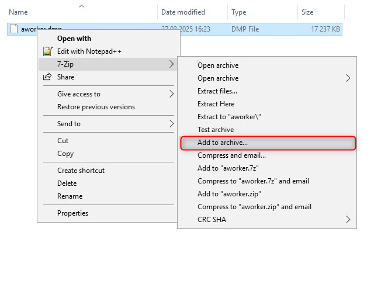388x305 pixels.
Task: Select Extract Here from 7-Zip menu
Action: 216,104
